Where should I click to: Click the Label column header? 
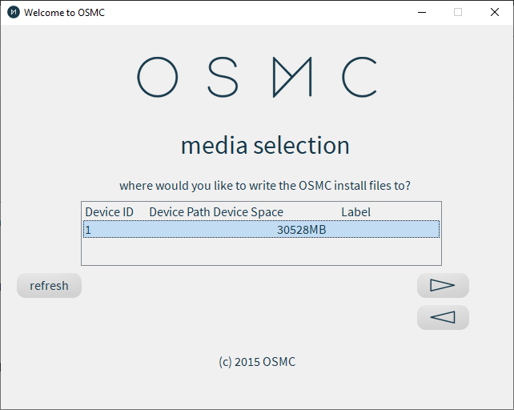[356, 212]
